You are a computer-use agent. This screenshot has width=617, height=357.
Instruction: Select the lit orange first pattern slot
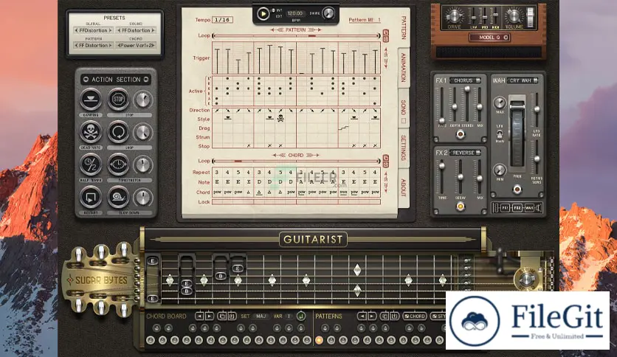click(319, 340)
